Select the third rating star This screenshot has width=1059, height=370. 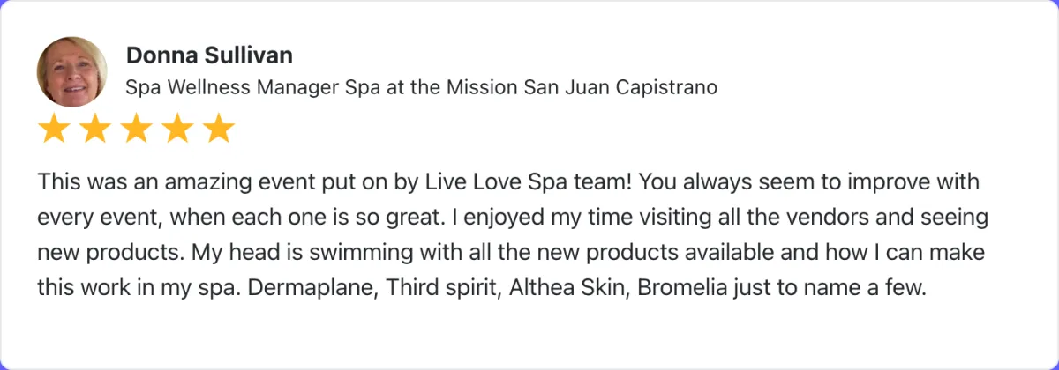136,129
